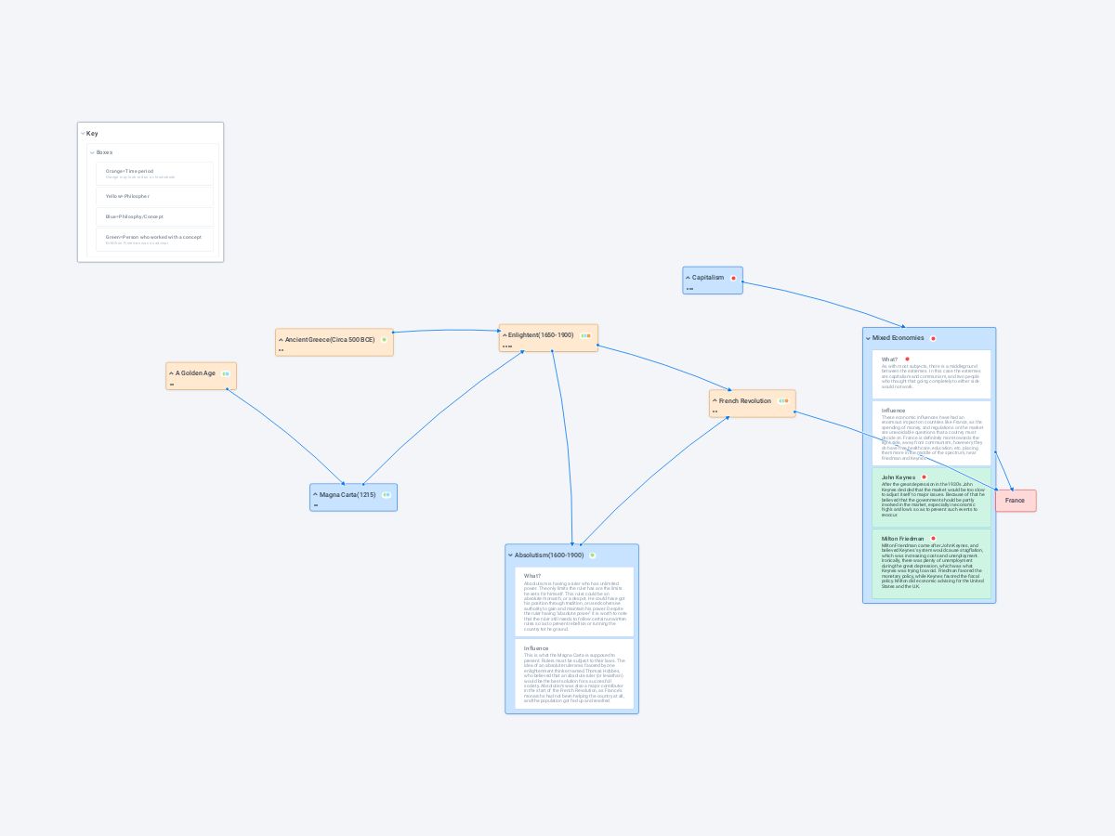
Task: Click the Milton Friedman heading
Action: pyautogui.click(x=903, y=539)
